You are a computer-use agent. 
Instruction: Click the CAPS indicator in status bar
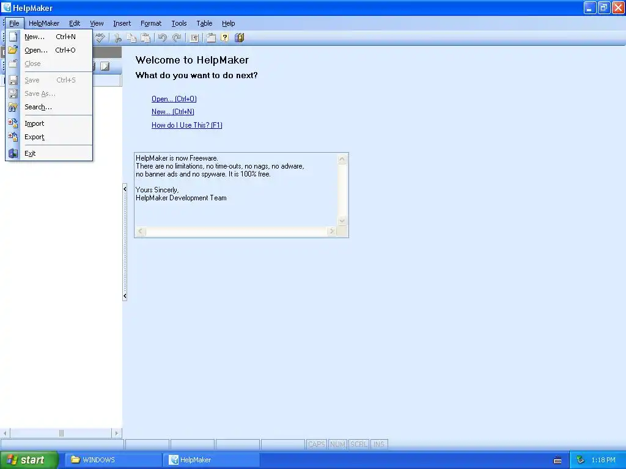pyautogui.click(x=317, y=445)
